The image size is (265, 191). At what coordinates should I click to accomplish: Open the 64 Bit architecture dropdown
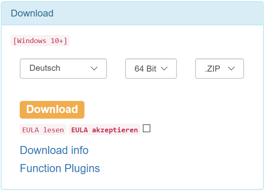pos(151,69)
